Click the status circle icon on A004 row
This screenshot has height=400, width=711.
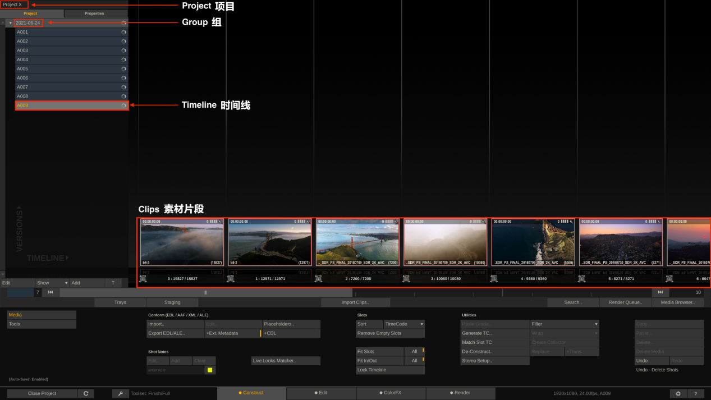pos(123,59)
